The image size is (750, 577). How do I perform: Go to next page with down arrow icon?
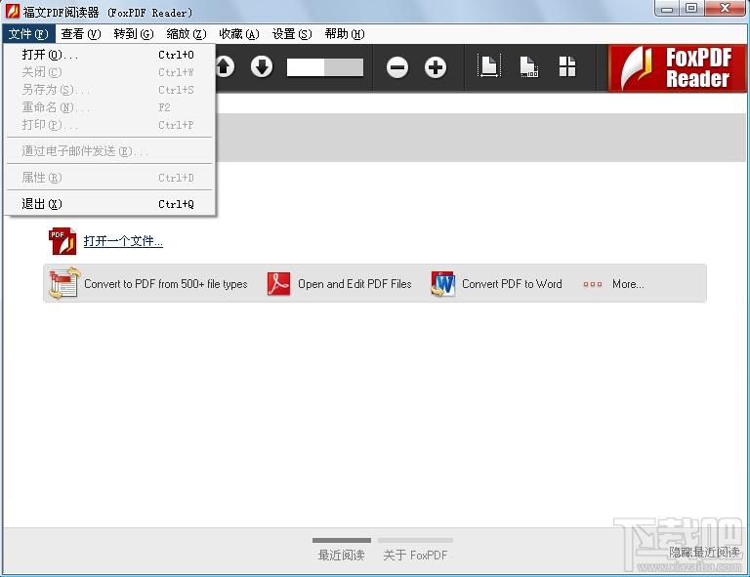(x=262, y=67)
